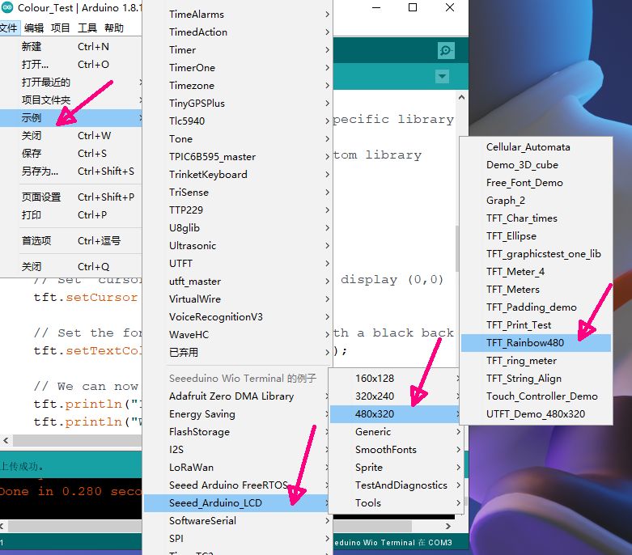Expand 已弃用 examples submenu
The height and width of the screenshot is (555, 632).
(238, 352)
